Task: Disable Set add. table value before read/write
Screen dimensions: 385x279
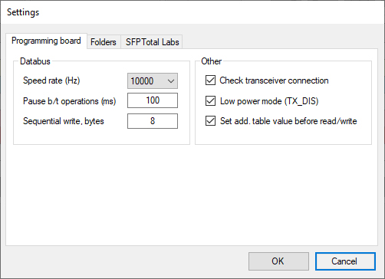Action: 210,121
